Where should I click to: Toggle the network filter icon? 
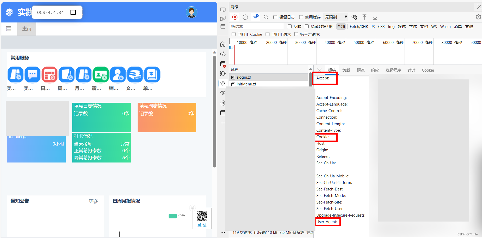[x=256, y=17]
